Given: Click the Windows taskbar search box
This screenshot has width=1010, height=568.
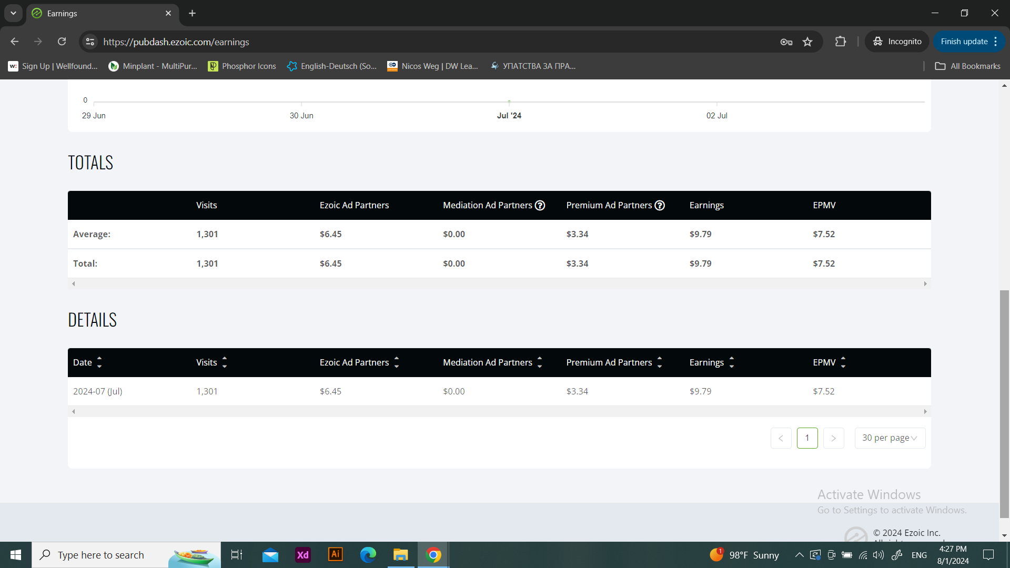Looking at the screenshot, I should (x=126, y=555).
